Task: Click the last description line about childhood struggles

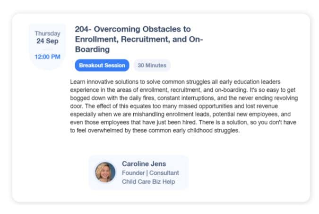Action: tap(155, 131)
